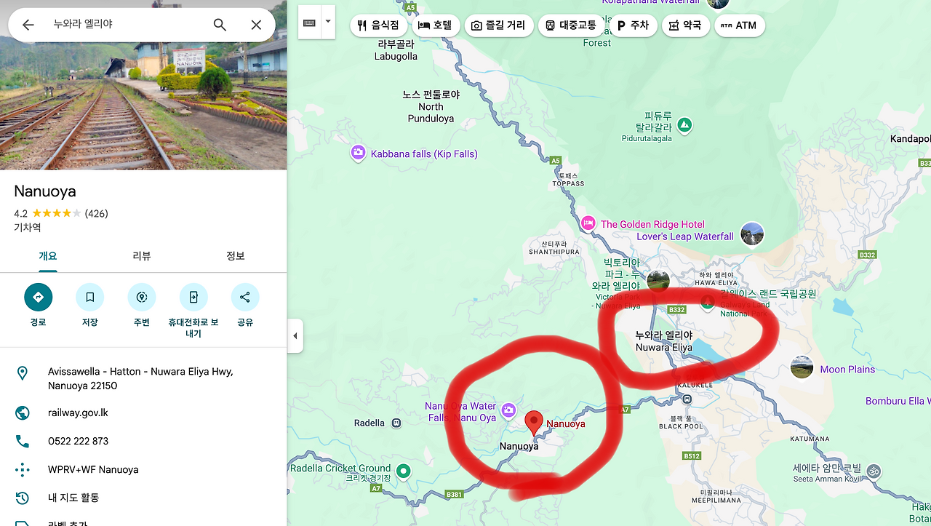931x526 pixels.
Task: Click the back arrow in search box
Action: point(28,25)
